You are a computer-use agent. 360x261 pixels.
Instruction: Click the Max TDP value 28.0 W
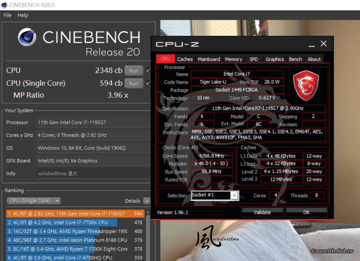coord(272,82)
